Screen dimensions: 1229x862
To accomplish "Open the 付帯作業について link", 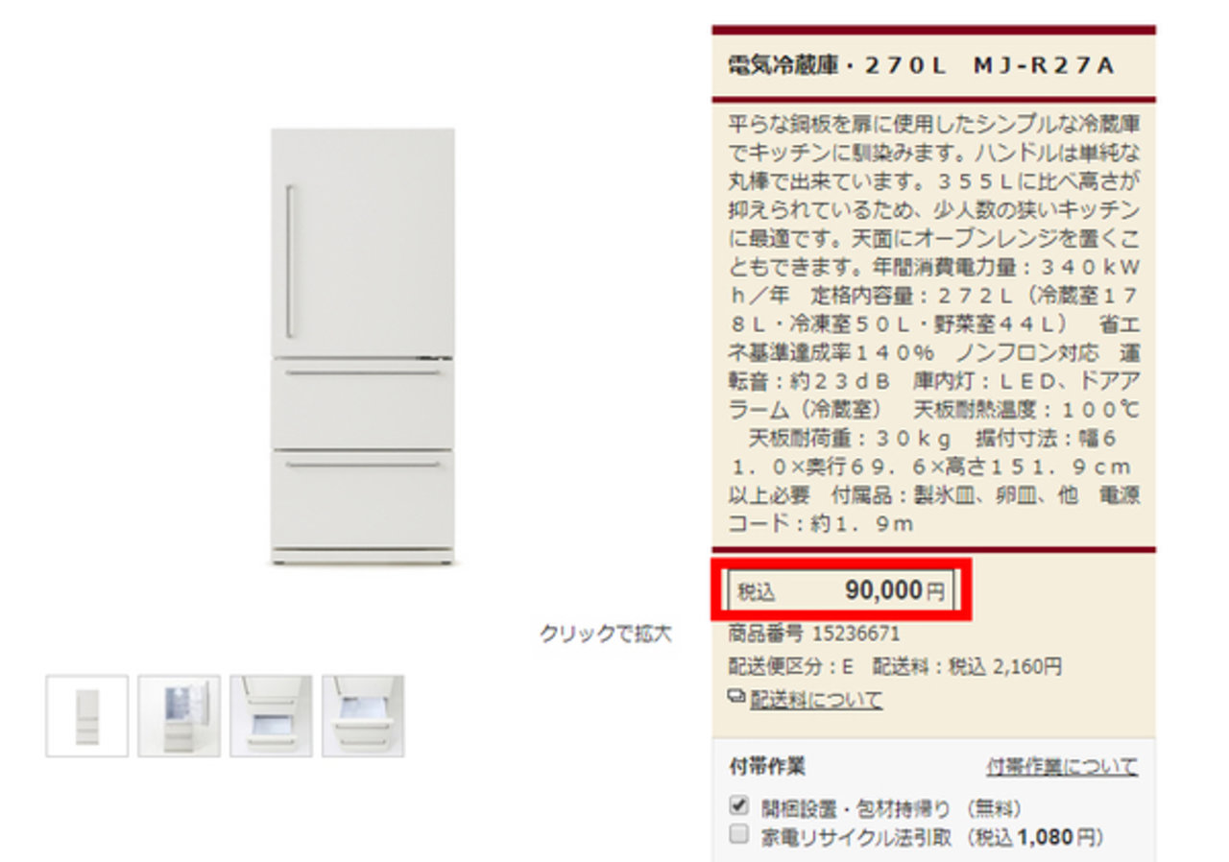I will pyautogui.click(x=1062, y=766).
